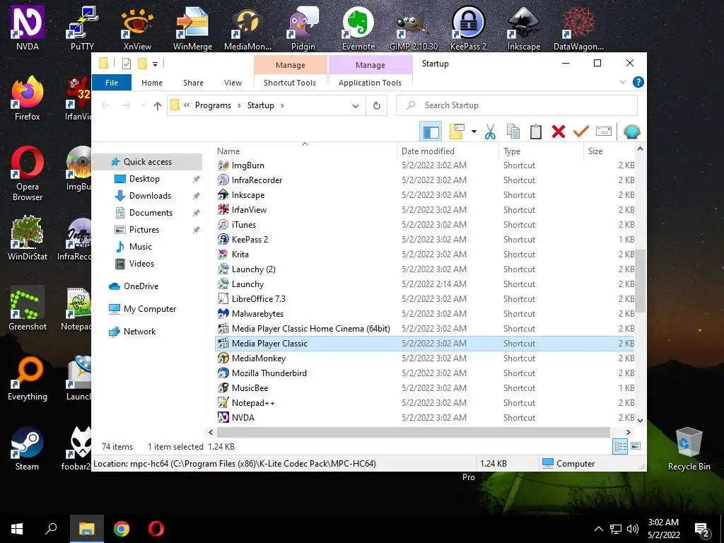The image size is (724, 543).
Task: Click the orange checkmark Properties icon
Action: tap(581, 132)
